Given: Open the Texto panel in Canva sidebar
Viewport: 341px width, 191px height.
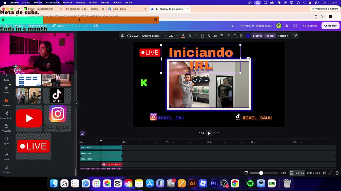Looking at the screenshot, I should pyautogui.click(x=6, y=78).
